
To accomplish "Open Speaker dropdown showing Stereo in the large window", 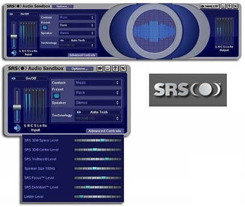I will point(77,33).
